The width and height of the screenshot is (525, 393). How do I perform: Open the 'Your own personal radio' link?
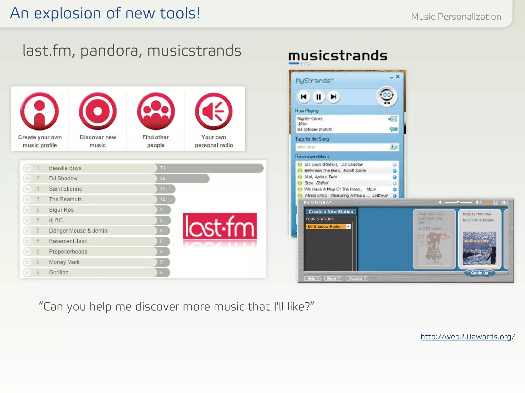click(214, 141)
